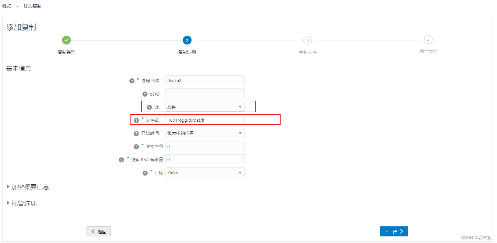
Task: Open the 开始时间 dropdown
Action: pos(205,133)
